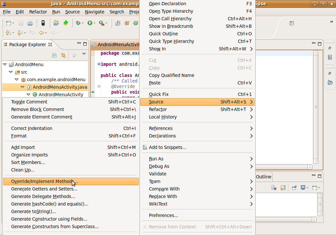
Task: Collapse the src folder node
Action: (x=11, y=72)
